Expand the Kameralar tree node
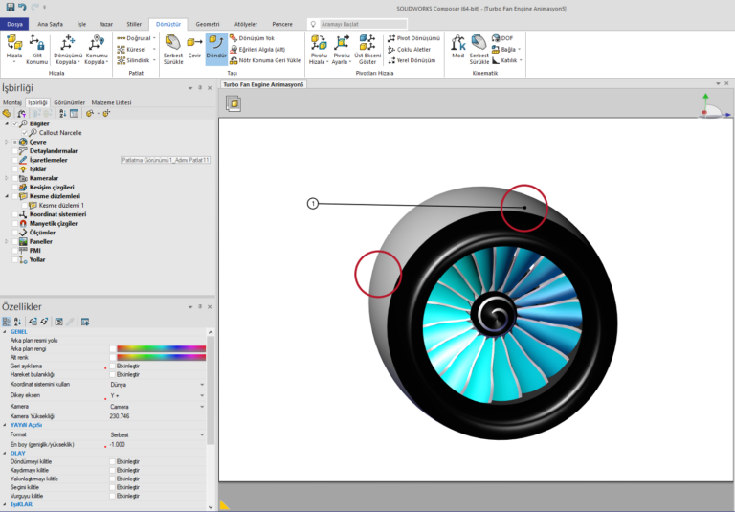This screenshot has height=512, width=735. coord(6,178)
